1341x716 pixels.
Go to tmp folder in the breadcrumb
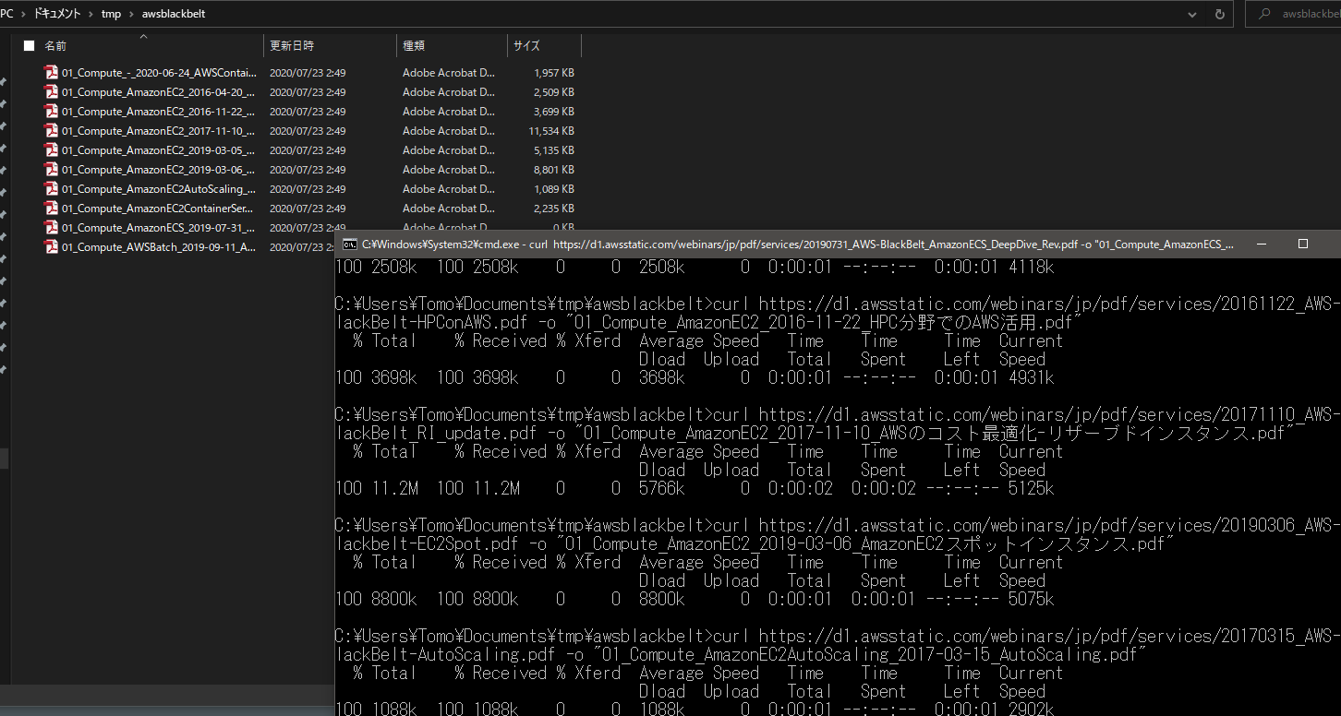point(111,14)
